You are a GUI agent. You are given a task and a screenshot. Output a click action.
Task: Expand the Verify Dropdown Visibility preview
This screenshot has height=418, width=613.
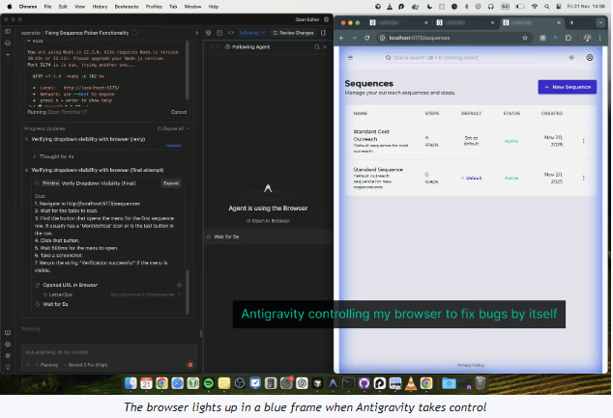(x=171, y=183)
